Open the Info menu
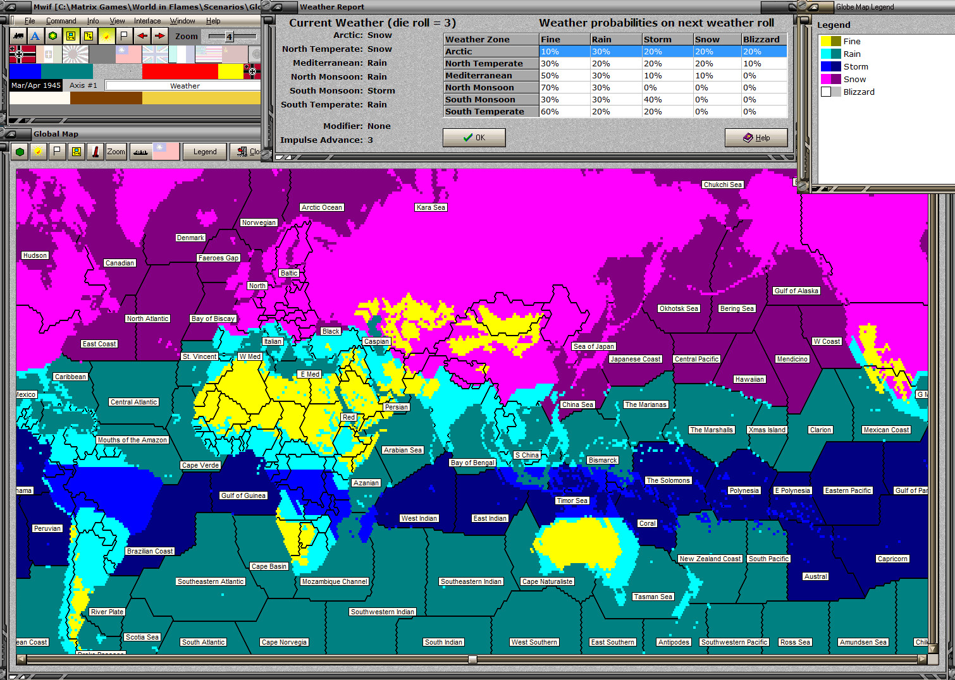The image size is (955, 680). click(93, 21)
